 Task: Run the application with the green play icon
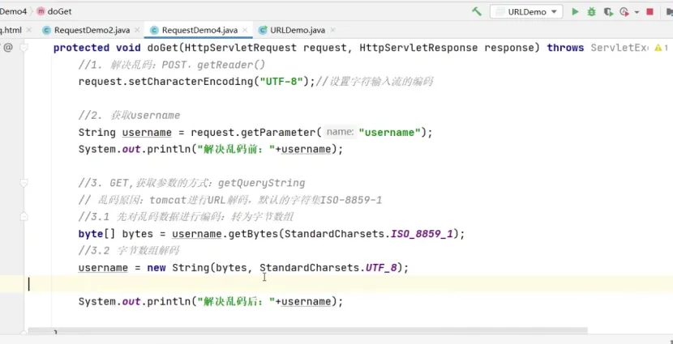tap(575, 11)
